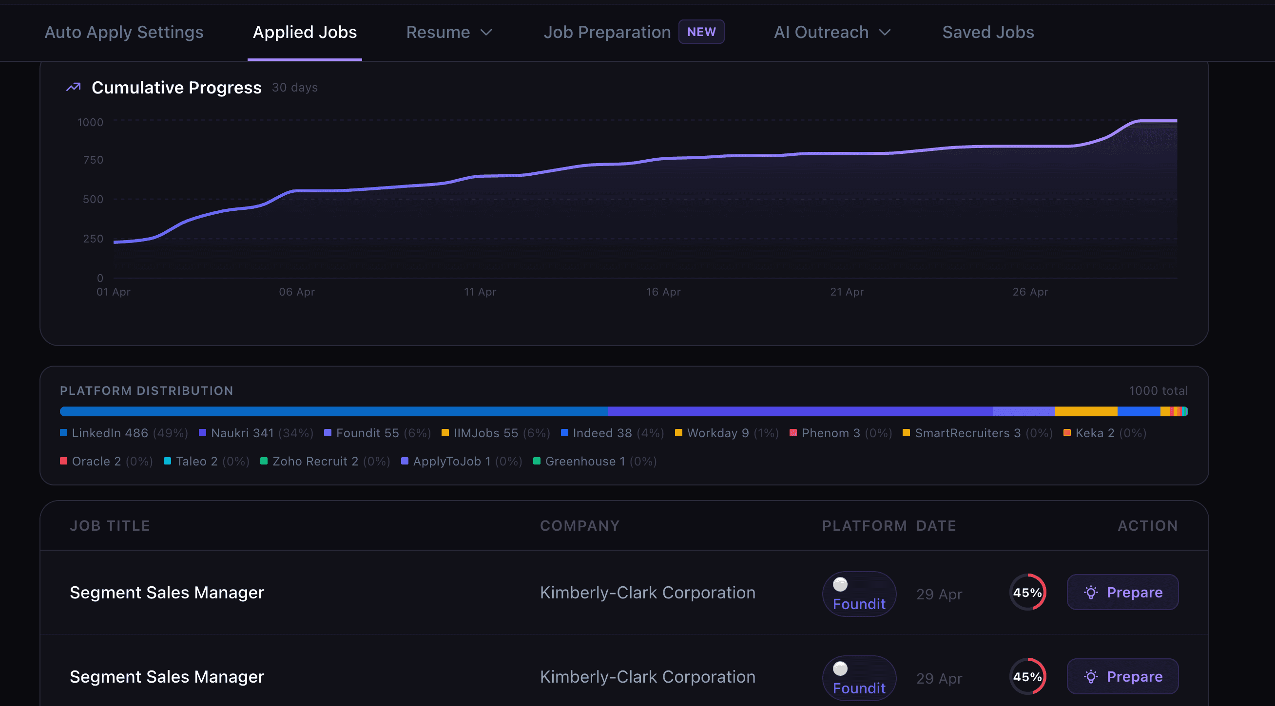Click the JOB TITLE column header
The image size is (1275, 706).
pyautogui.click(x=110, y=525)
